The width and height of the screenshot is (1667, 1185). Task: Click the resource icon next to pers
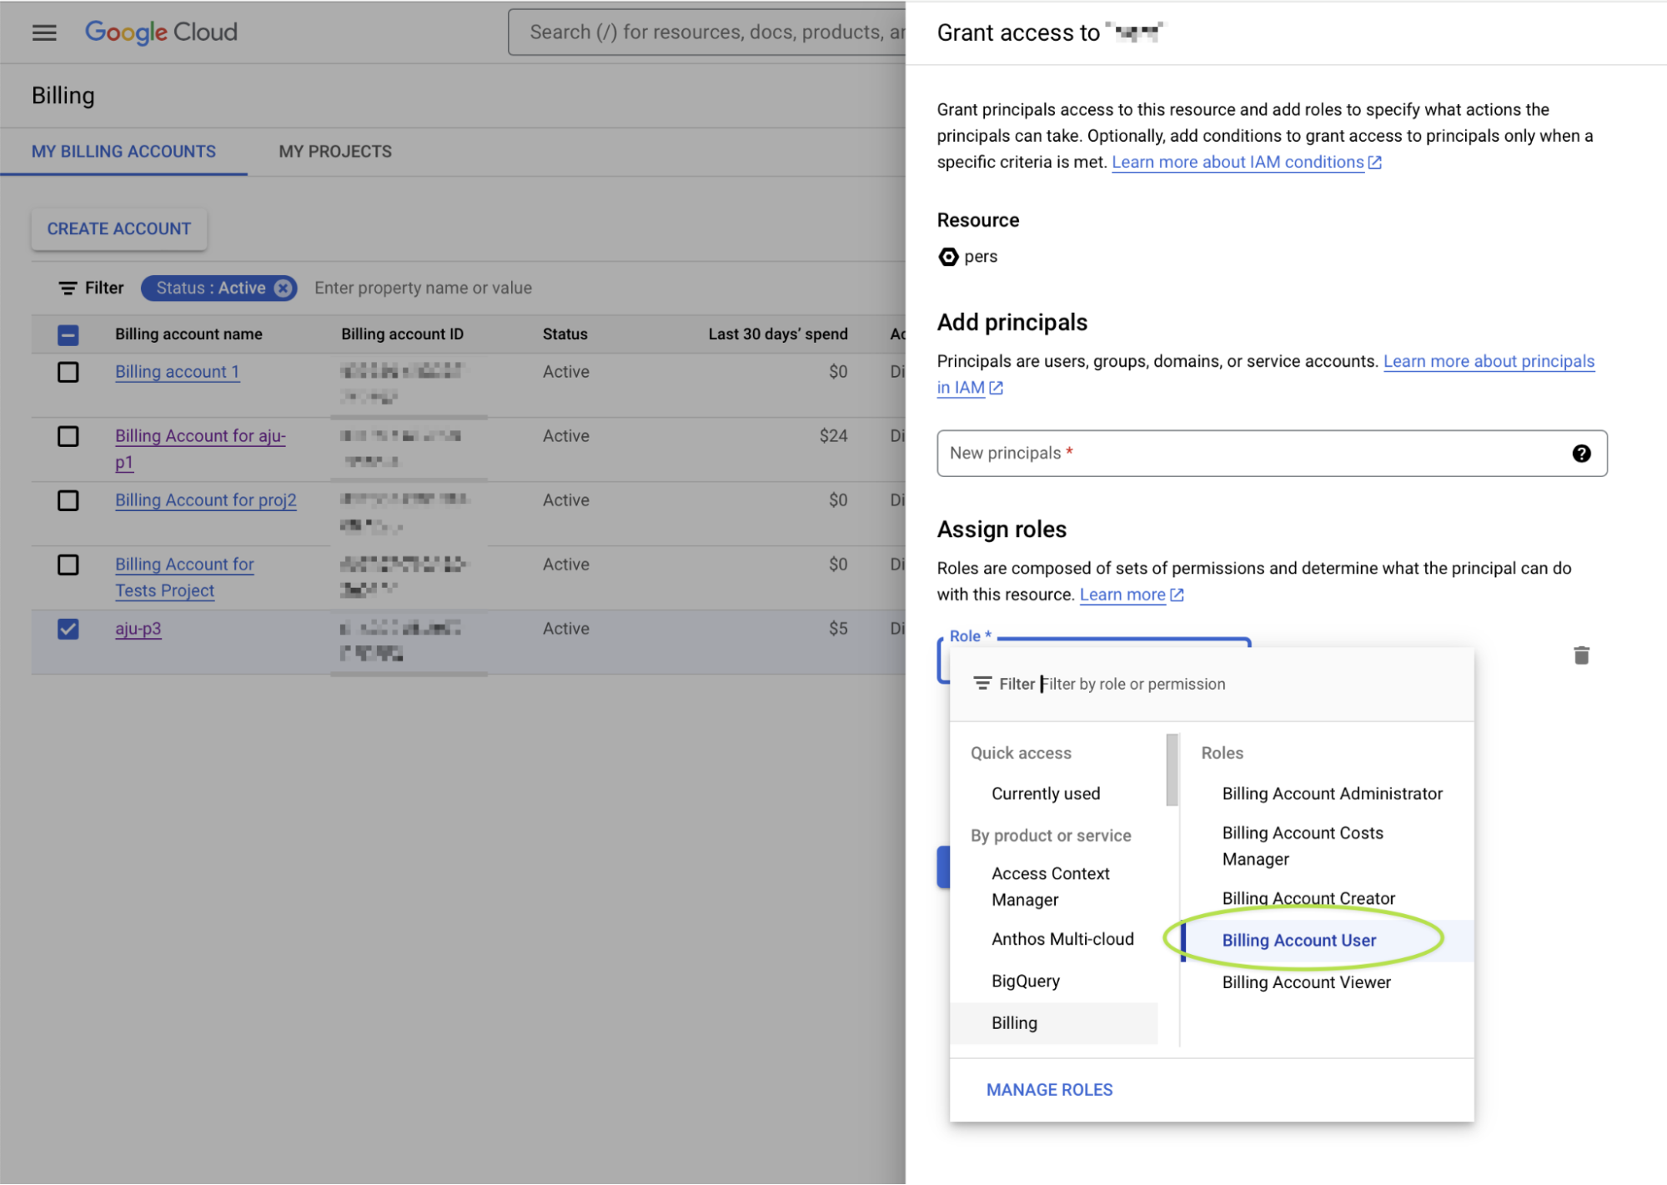click(948, 257)
